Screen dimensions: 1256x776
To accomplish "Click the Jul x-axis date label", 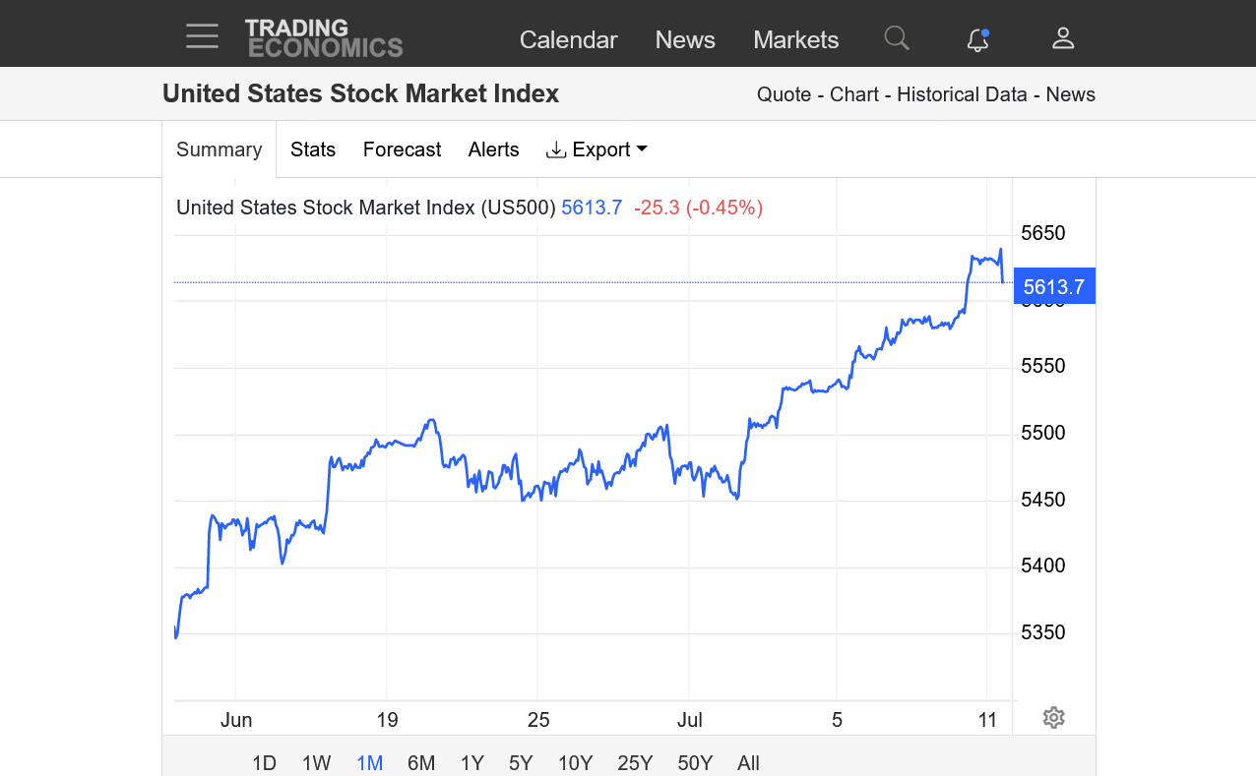I will tap(690, 720).
